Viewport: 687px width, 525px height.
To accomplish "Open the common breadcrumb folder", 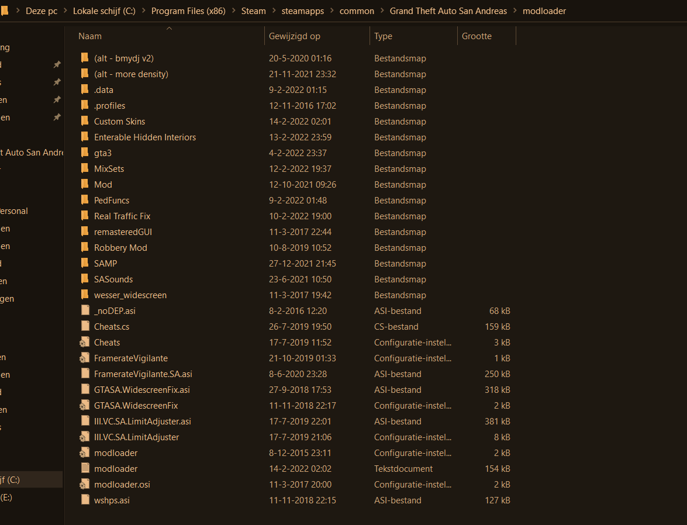I will [357, 11].
